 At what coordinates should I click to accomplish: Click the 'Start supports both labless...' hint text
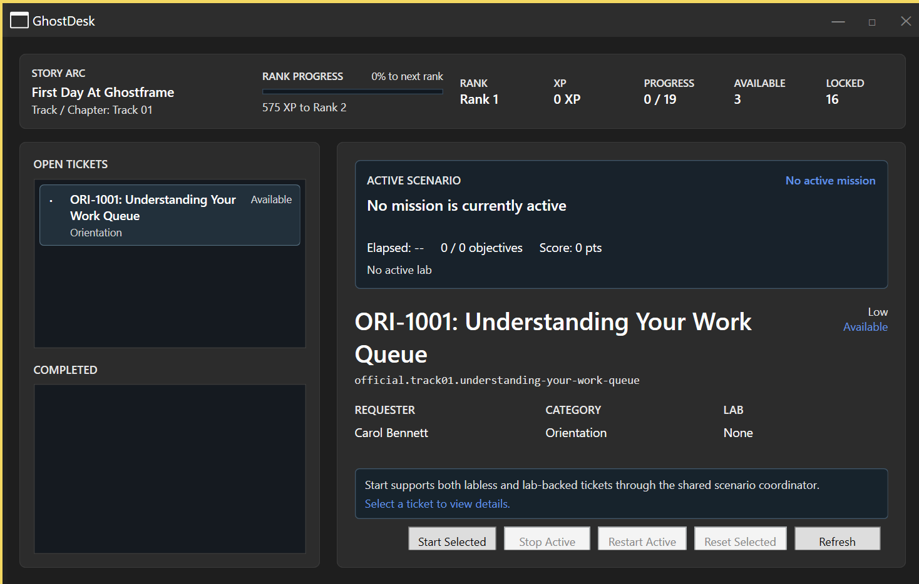(x=592, y=485)
